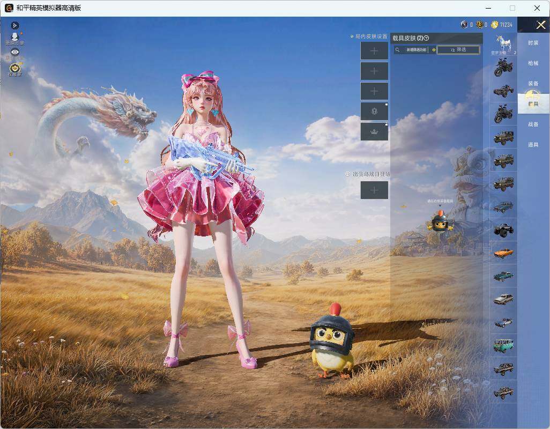The image size is (550, 429).
Task: Select the black monster truck thumbnail
Action: (x=503, y=230)
